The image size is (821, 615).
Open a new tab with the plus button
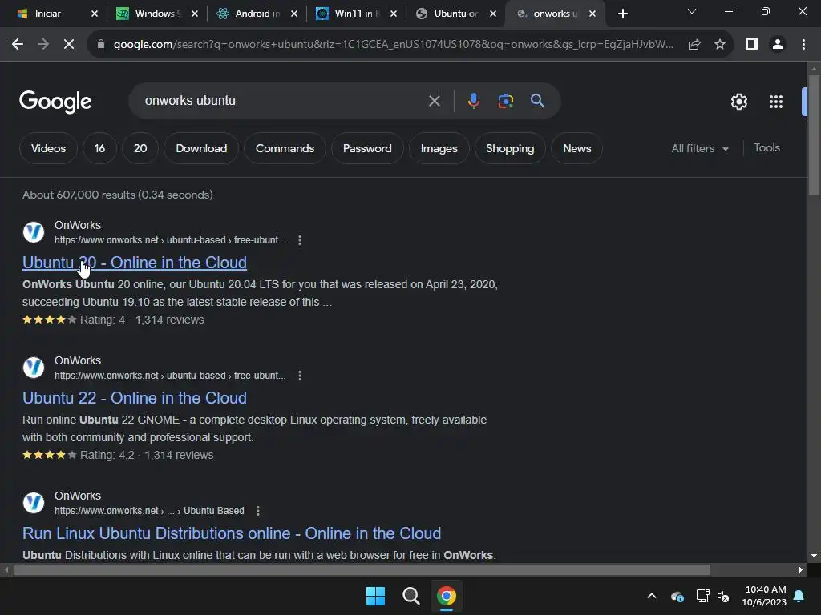point(622,14)
